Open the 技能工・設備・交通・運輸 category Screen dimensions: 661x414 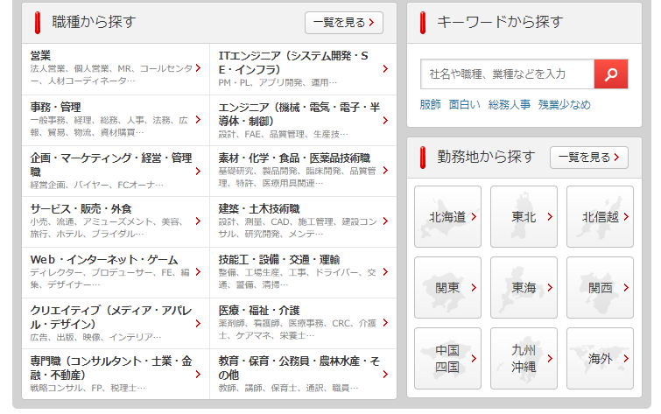(303, 273)
